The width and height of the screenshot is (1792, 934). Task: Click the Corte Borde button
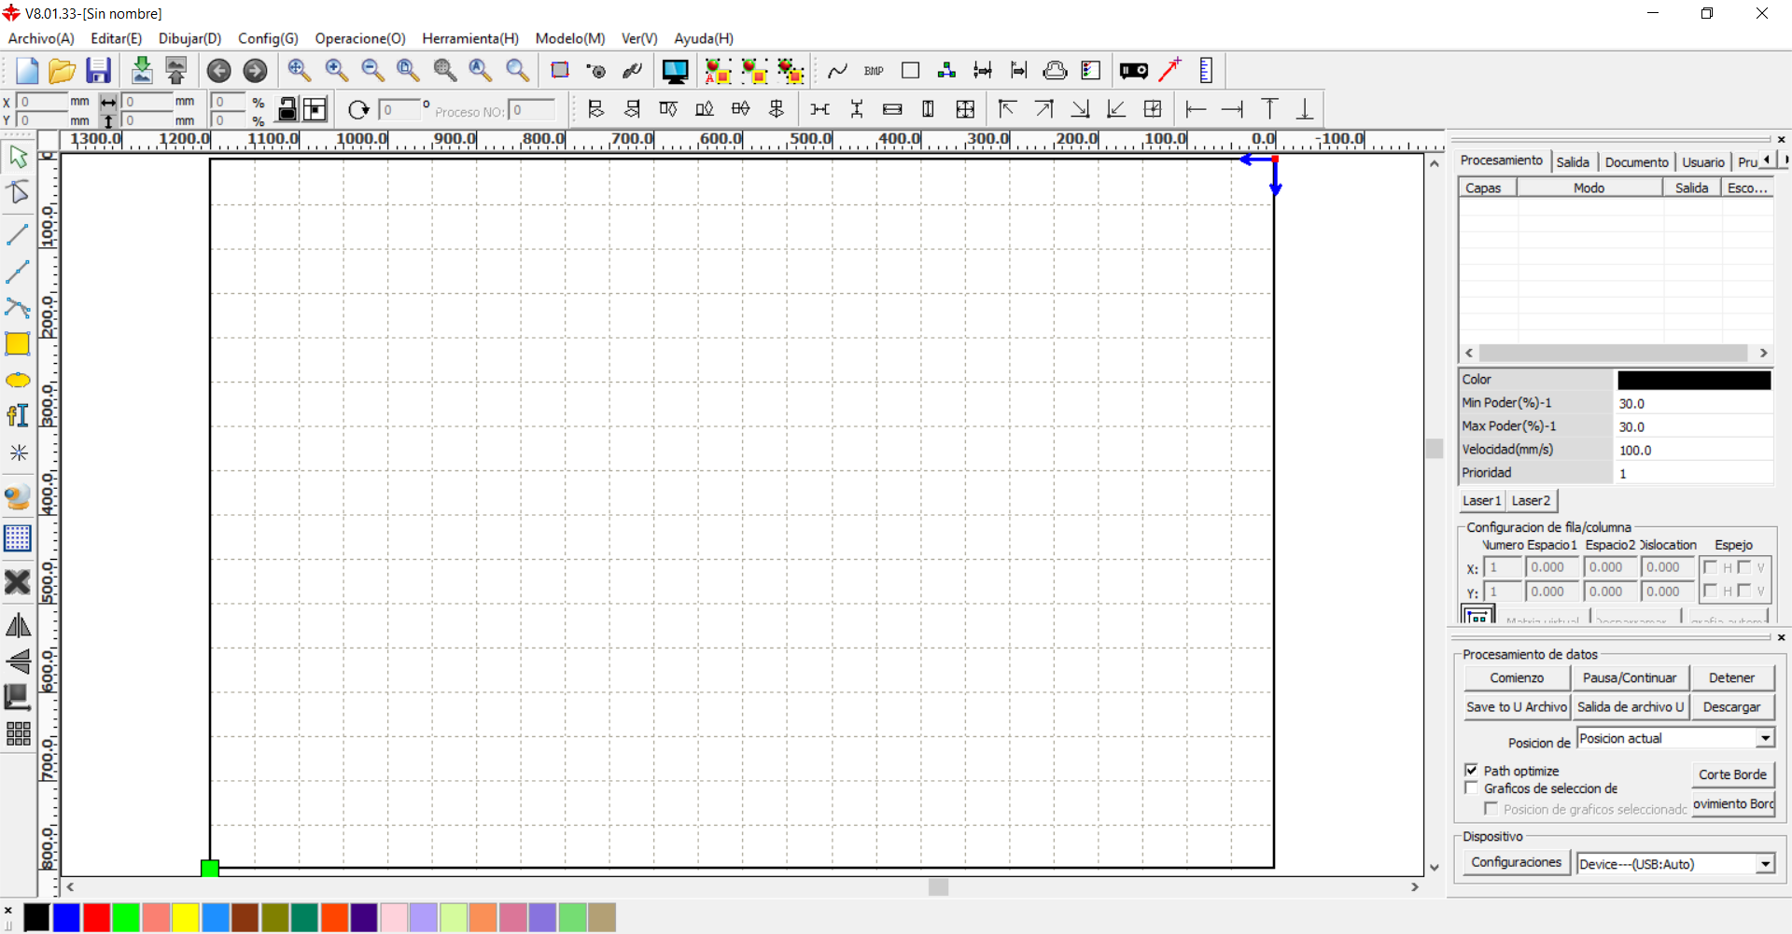pyautogui.click(x=1732, y=774)
